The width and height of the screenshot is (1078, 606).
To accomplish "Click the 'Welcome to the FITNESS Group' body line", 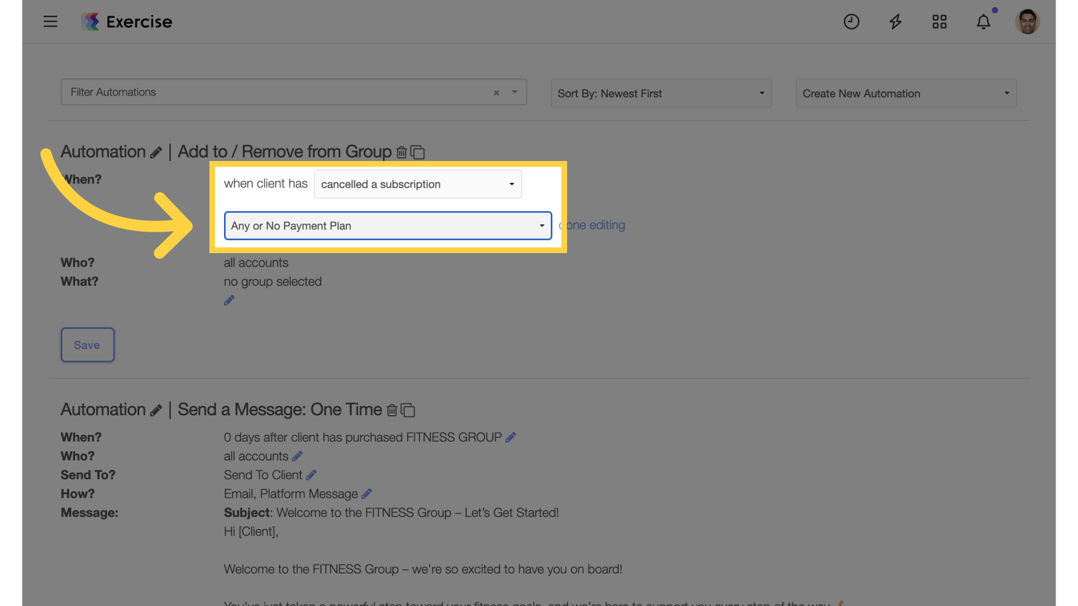I will pyautogui.click(x=423, y=569).
